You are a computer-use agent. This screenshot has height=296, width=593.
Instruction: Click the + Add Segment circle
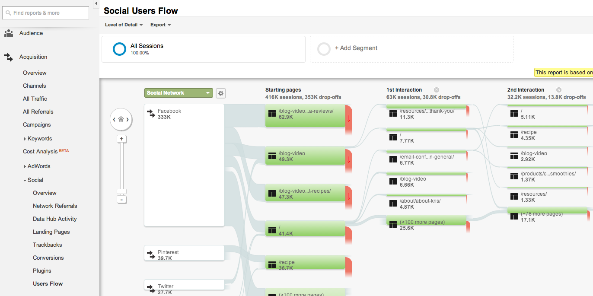[324, 49]
